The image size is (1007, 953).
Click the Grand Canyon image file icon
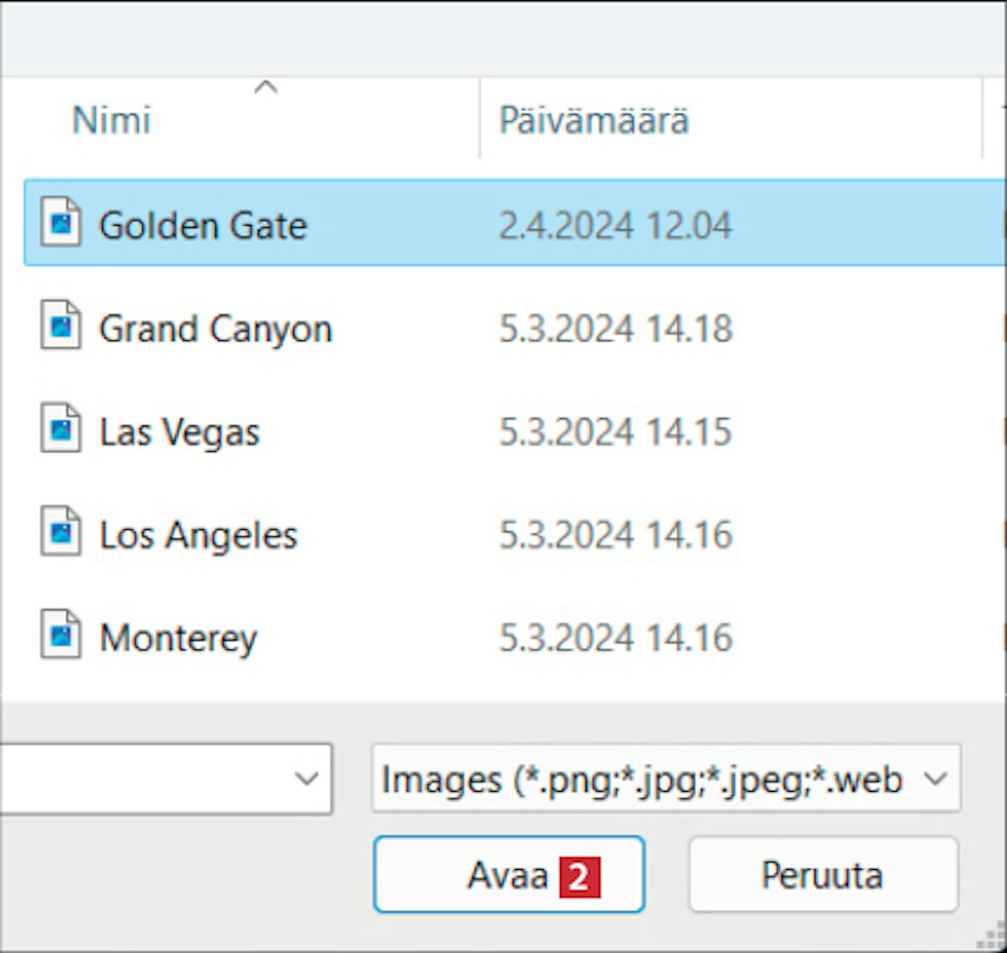pyautogui.click(x=60, y=326)
